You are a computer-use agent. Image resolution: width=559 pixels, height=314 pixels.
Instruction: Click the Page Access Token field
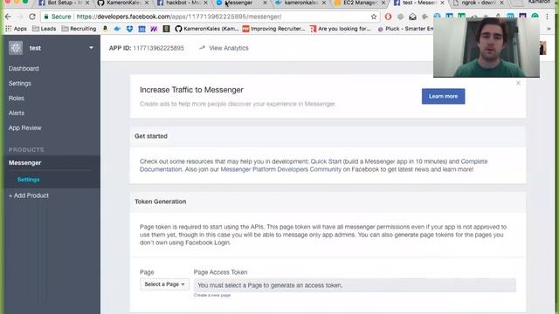point(355,285)
